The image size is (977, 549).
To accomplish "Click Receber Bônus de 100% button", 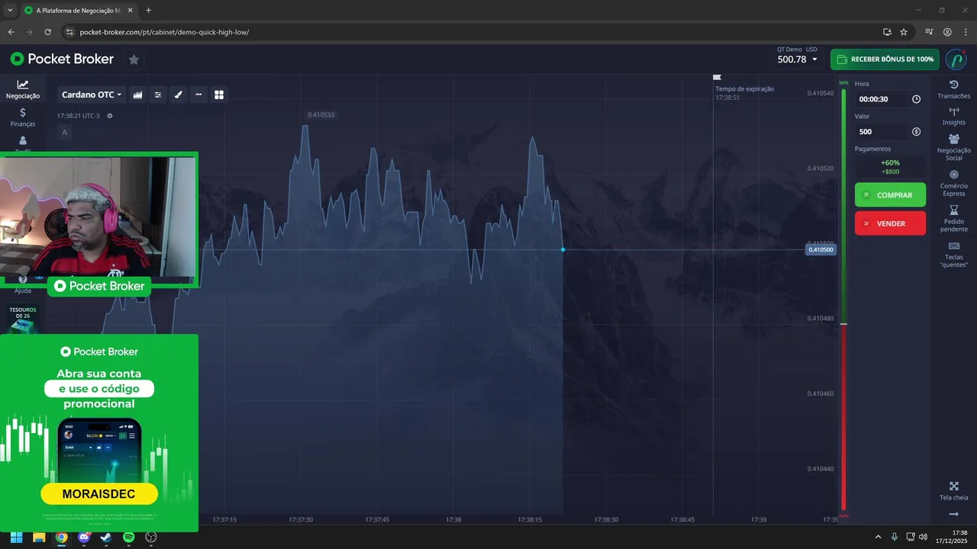I will point(885,59).
